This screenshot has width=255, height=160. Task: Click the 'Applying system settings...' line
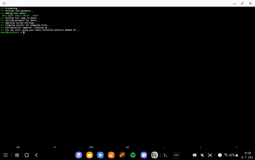point(19,23)
